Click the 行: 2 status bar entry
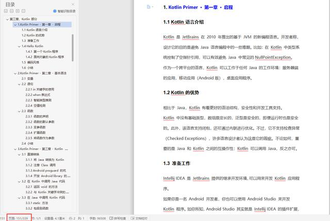 pyautogui.click(x=72, y=218)
